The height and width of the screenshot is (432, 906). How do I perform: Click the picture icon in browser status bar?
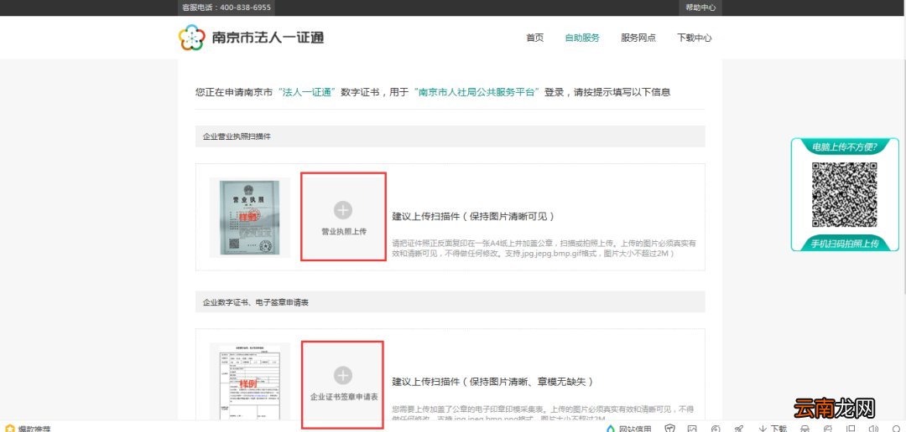pyautogui.click(x=692, y=429)
